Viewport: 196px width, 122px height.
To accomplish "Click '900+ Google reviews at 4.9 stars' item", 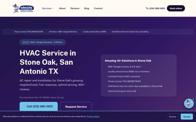I will 124,66.
